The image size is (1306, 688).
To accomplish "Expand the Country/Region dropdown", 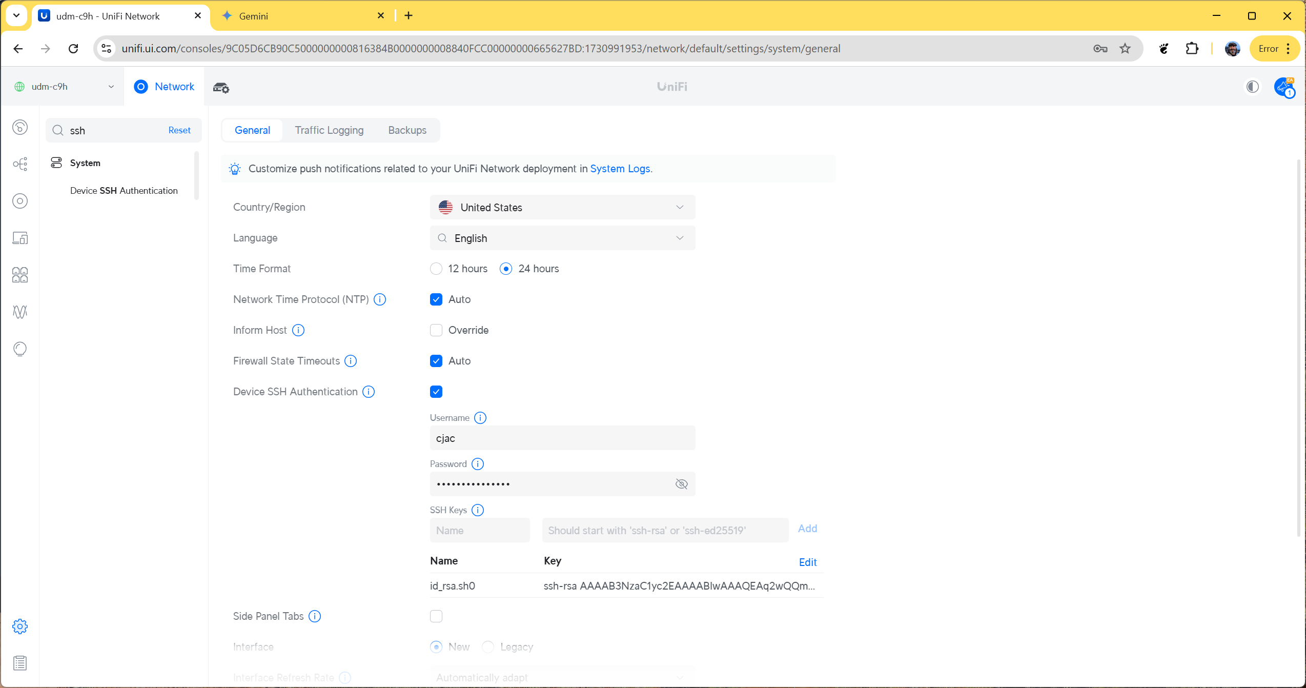I will tap(562, 207).
